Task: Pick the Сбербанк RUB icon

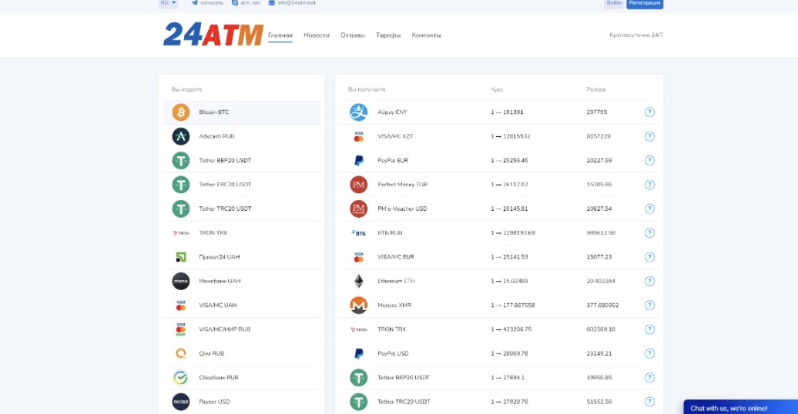Action: (181, 377)
